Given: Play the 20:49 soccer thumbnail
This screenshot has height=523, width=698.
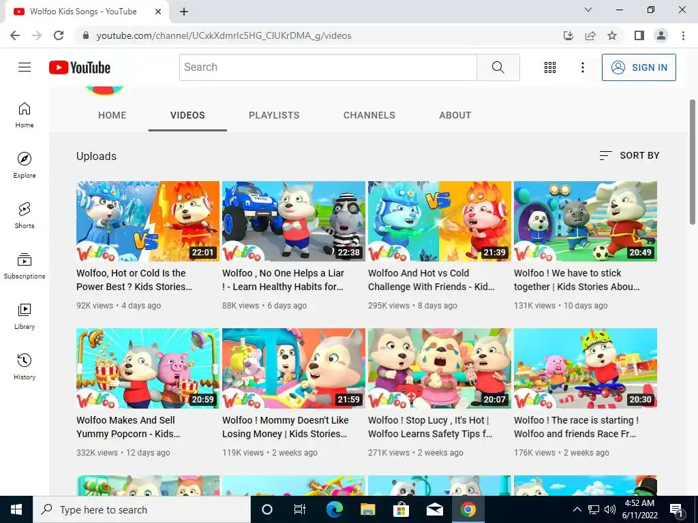Looking at the screenshot, I should [x=586, y=221].
